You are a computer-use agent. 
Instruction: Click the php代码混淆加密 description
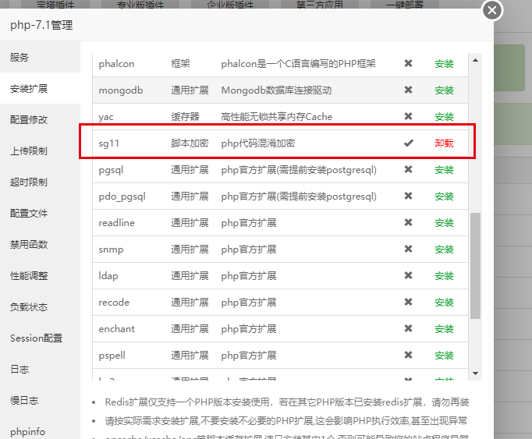coord(258,143)
